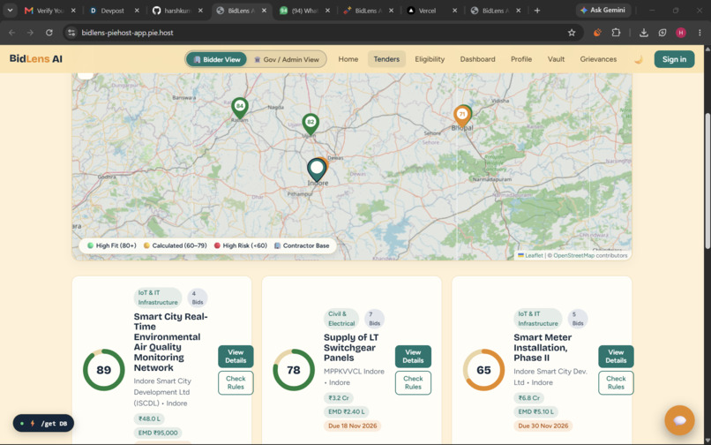The image size is (711, 445).
Task: Click the 7 Bids count badge
Action: (x=374, y=319)
